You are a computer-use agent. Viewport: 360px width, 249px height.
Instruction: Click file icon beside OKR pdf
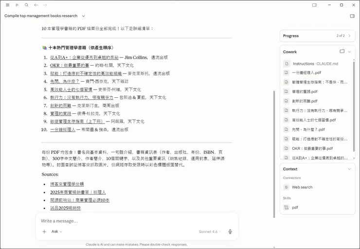tap(287, 148)
